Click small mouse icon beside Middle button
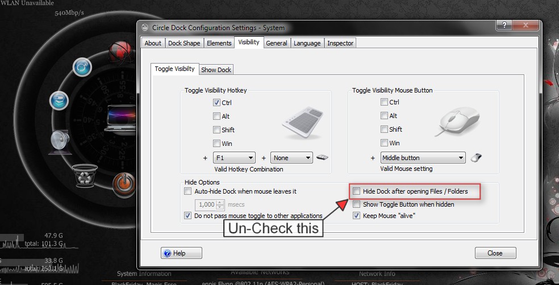 (476, 157)
